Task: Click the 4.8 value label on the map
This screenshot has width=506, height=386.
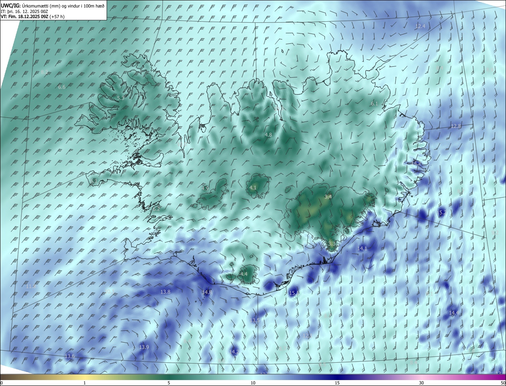Action: (268, 135)
